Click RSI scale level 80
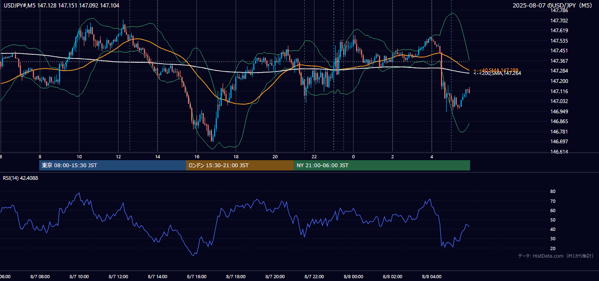This screenshot has height=281, width=599. 553,192
